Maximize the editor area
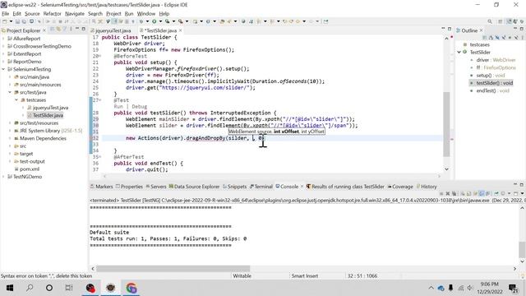This screenshot has width=526, height=296. (x=450, y=30)
